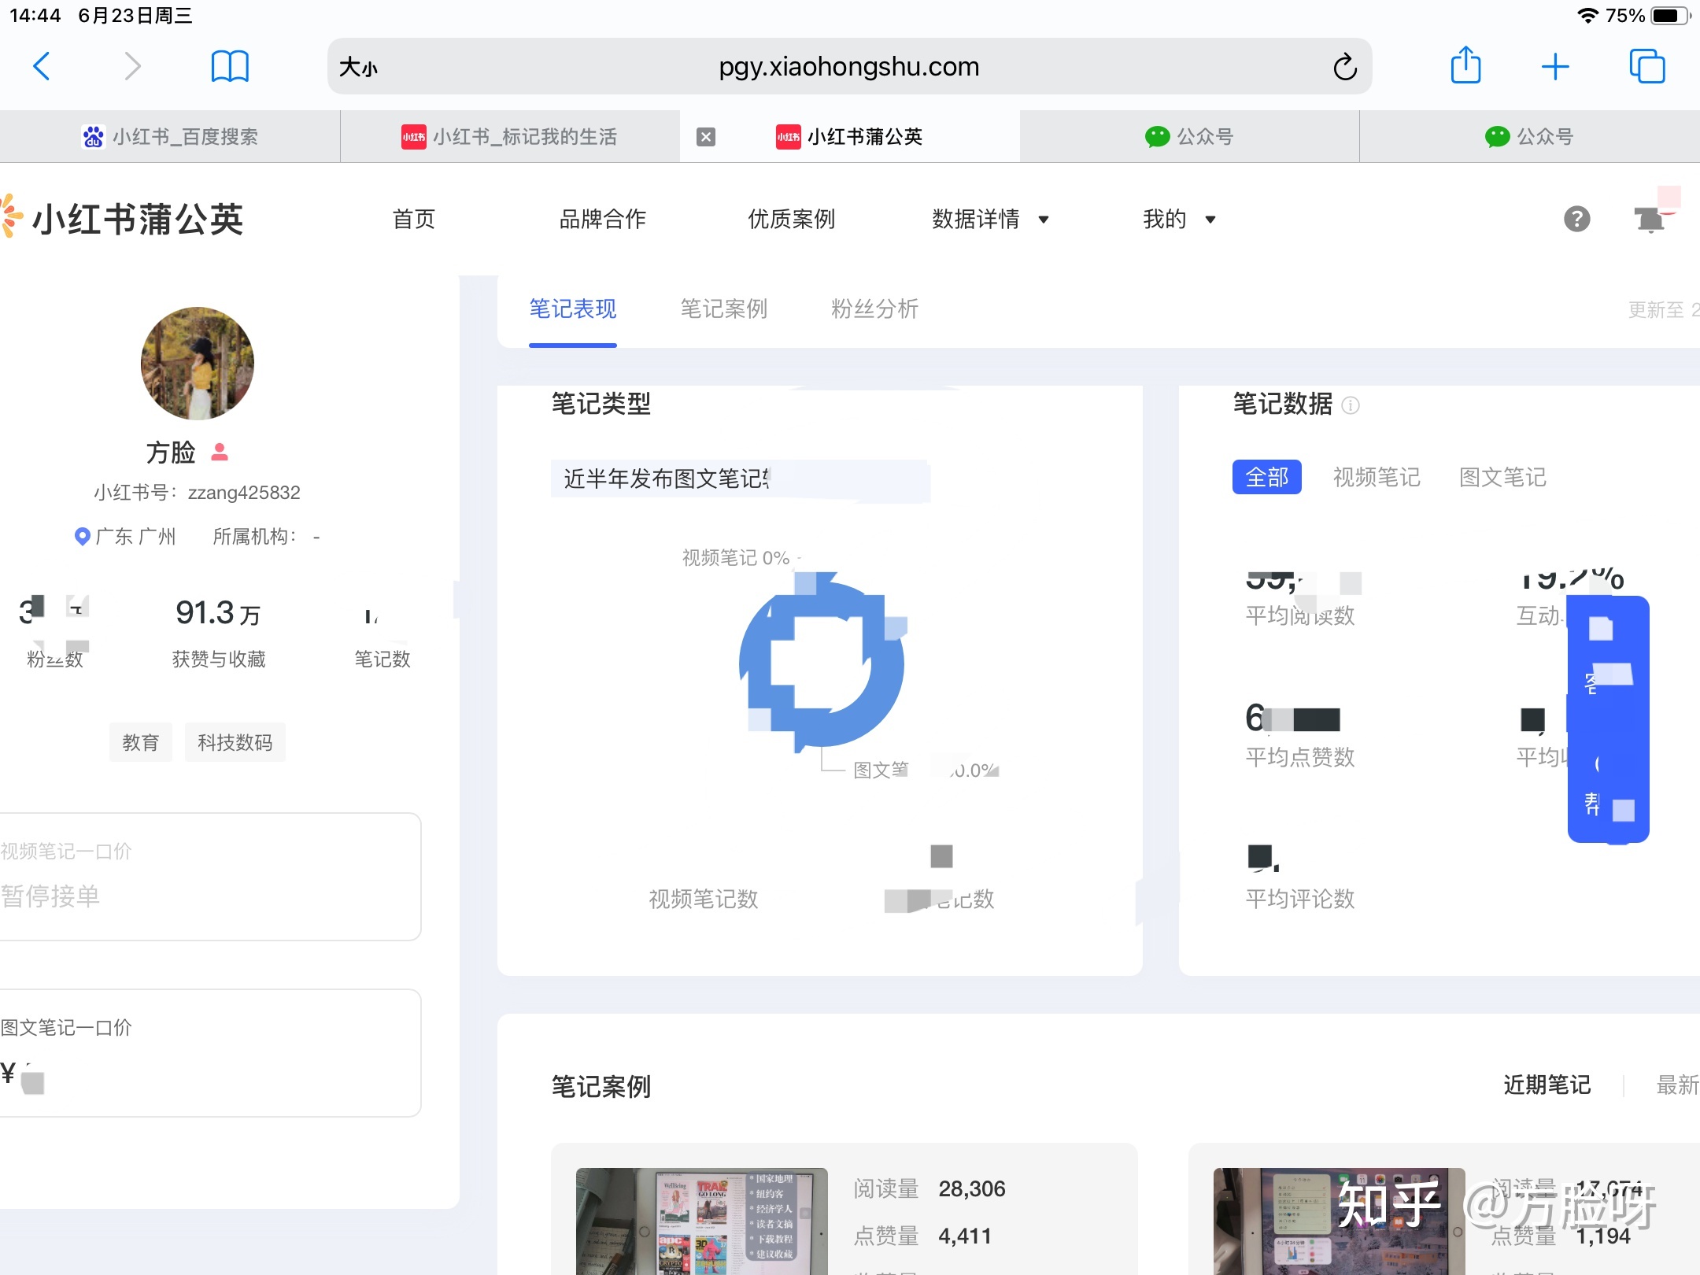Screen dimensions: 1700x1275
Task: Open the 优质案例 nav item
Action: (792, 219)
